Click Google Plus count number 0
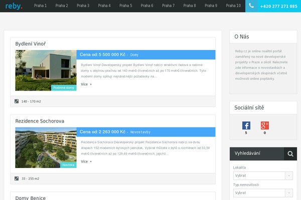This screenshot has height=200, width=301. [265, 133]
